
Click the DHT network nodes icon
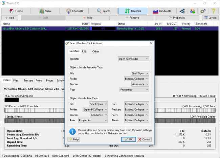[x=182, y=11]
